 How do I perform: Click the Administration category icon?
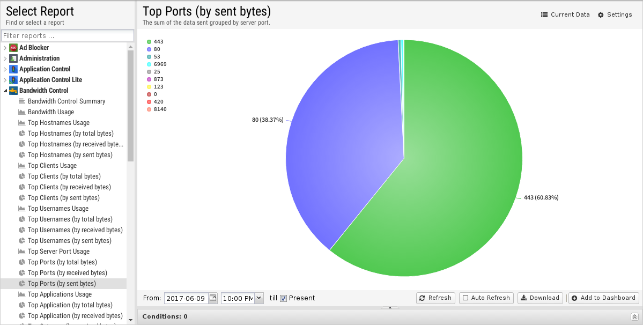coord(13,58)
